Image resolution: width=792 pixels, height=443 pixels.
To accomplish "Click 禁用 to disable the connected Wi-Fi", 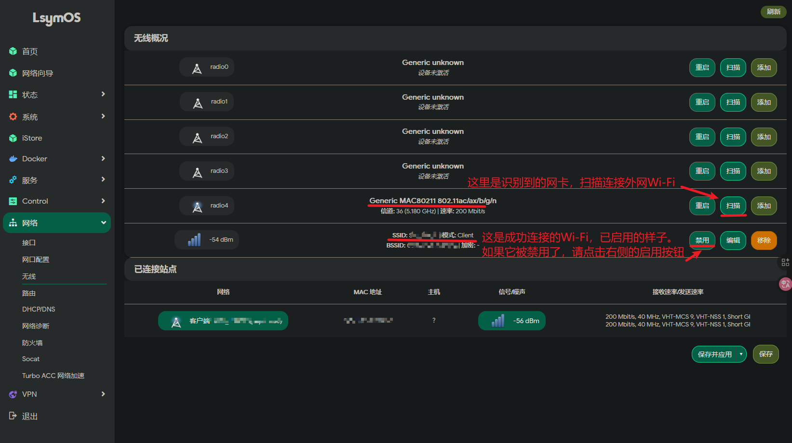I will 702,240.
